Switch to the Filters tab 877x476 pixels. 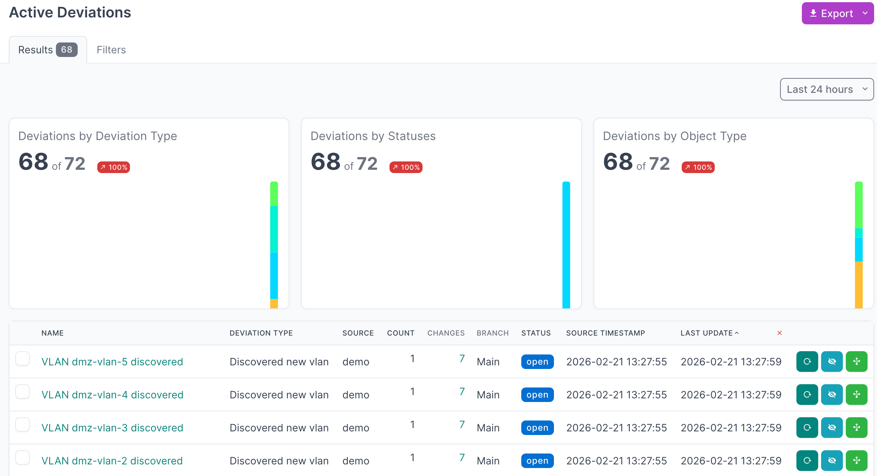(111, 50)
